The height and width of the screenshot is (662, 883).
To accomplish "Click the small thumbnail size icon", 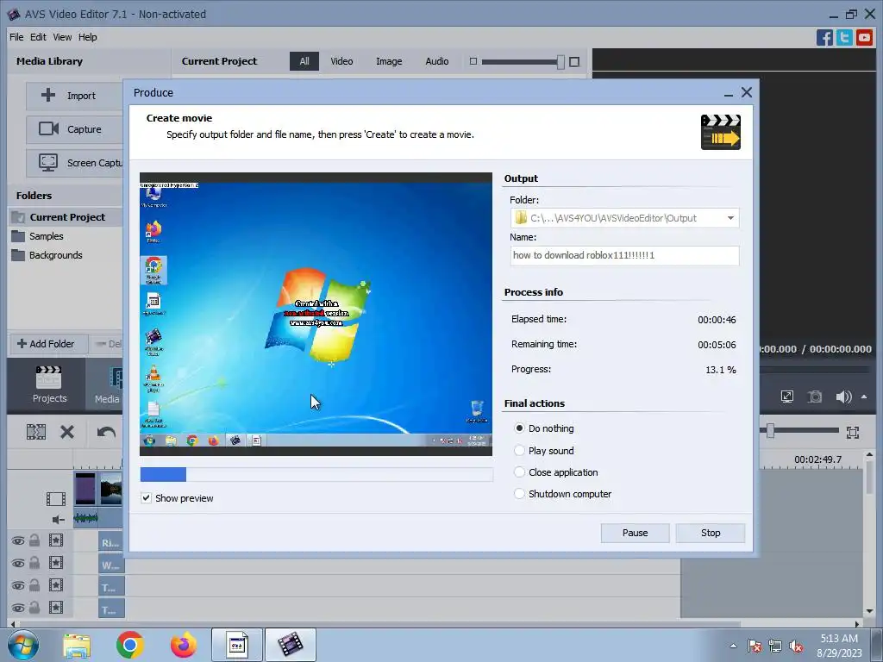I will tap(473, 61).
